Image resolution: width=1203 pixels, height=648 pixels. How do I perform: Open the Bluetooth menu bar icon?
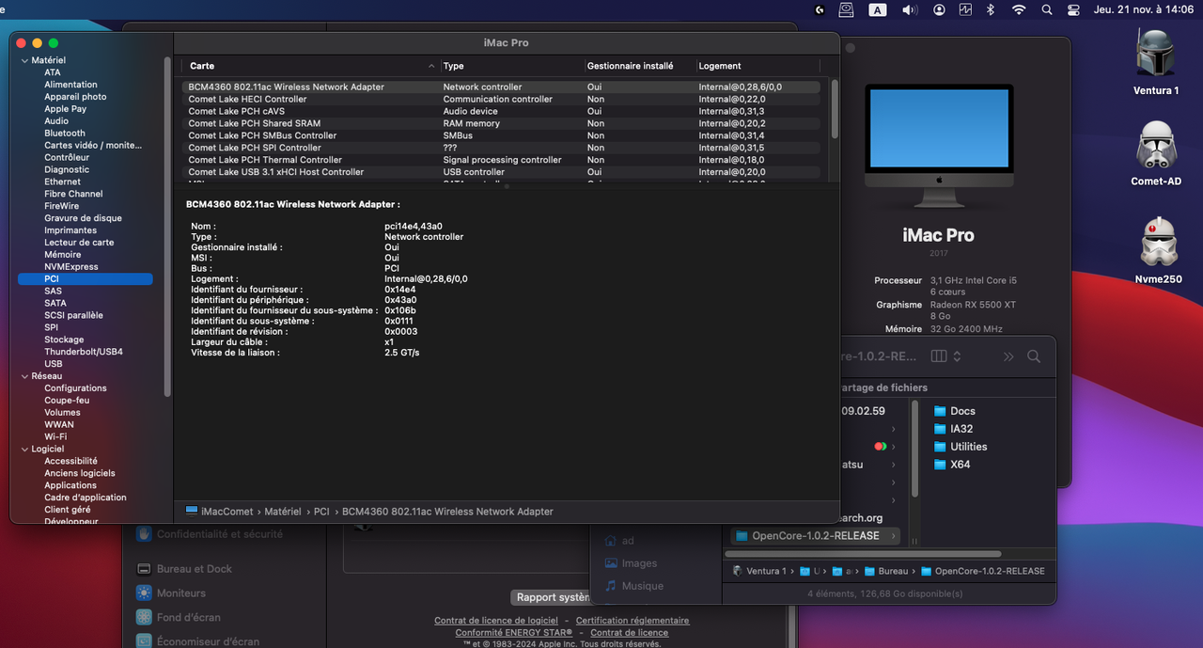pyautogui.click(x=991, y=9)
